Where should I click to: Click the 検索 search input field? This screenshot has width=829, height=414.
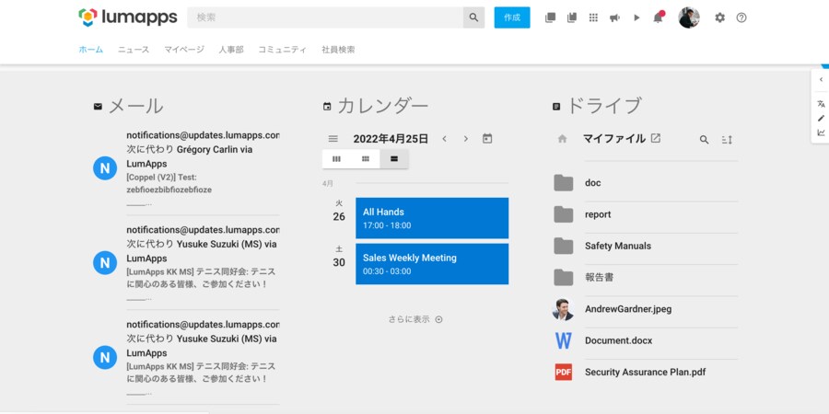click(325, 17)
